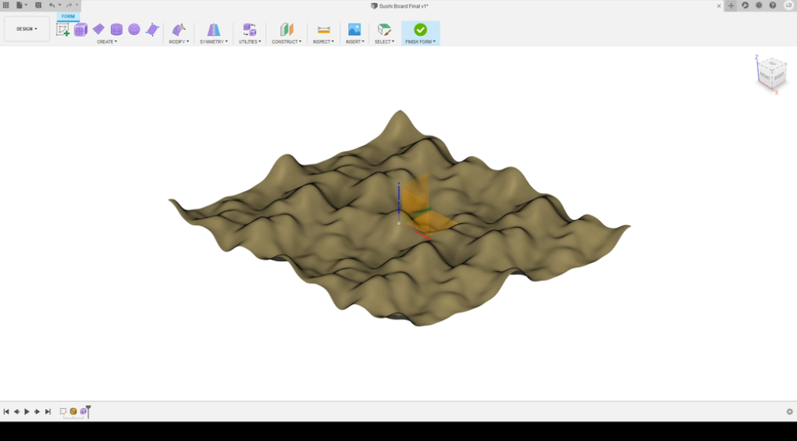
Task: Click the Mirror symmetry icon
Action: click(x=214, y=30)
